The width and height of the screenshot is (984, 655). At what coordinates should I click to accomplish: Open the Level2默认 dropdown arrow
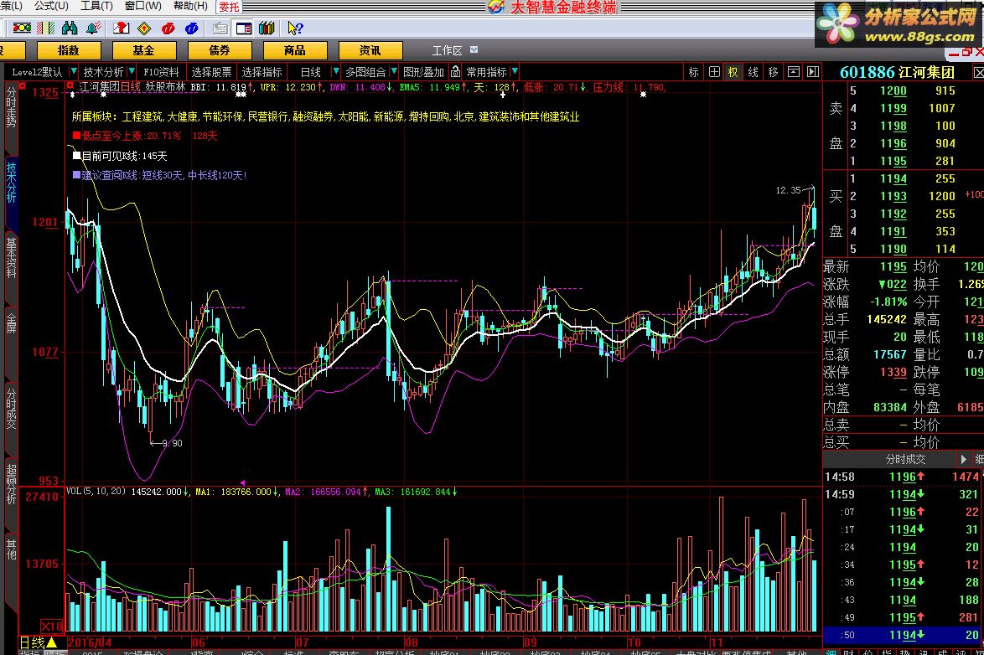click(74, 71)
